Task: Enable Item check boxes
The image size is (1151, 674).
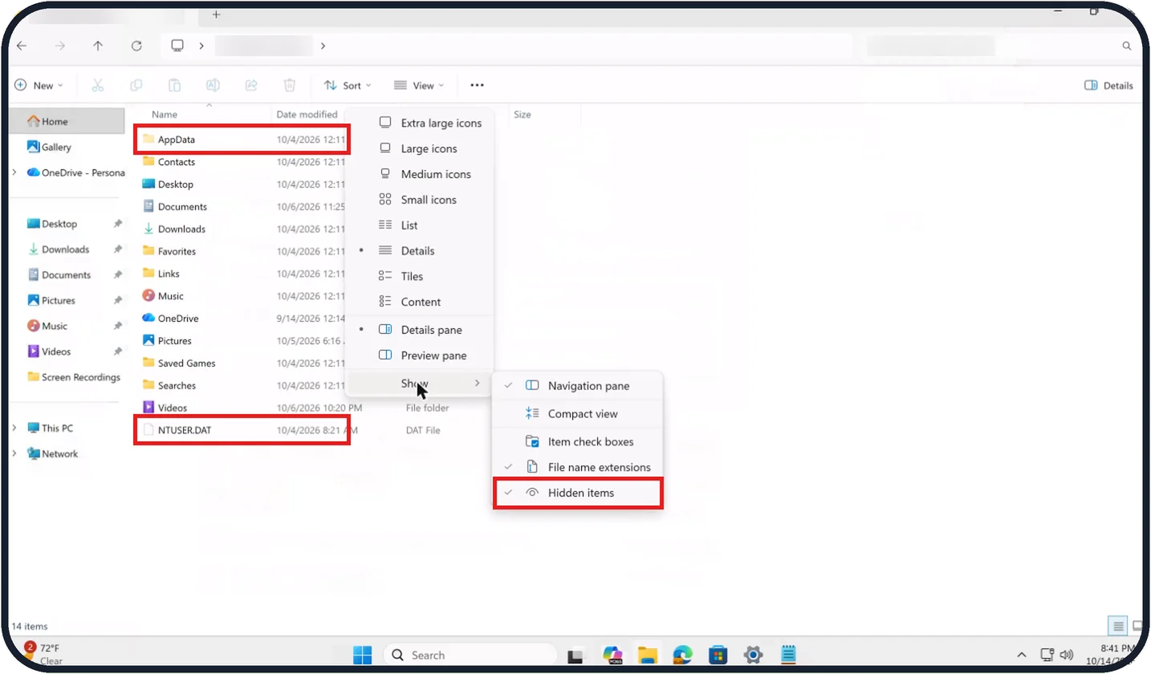Action: pos(577,441)
